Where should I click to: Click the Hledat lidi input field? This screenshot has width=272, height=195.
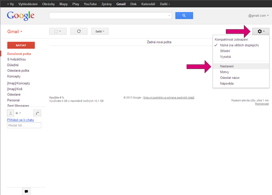(x=24, y=126)
